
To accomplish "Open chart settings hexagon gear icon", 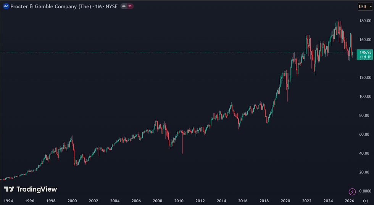I will 366,201.
